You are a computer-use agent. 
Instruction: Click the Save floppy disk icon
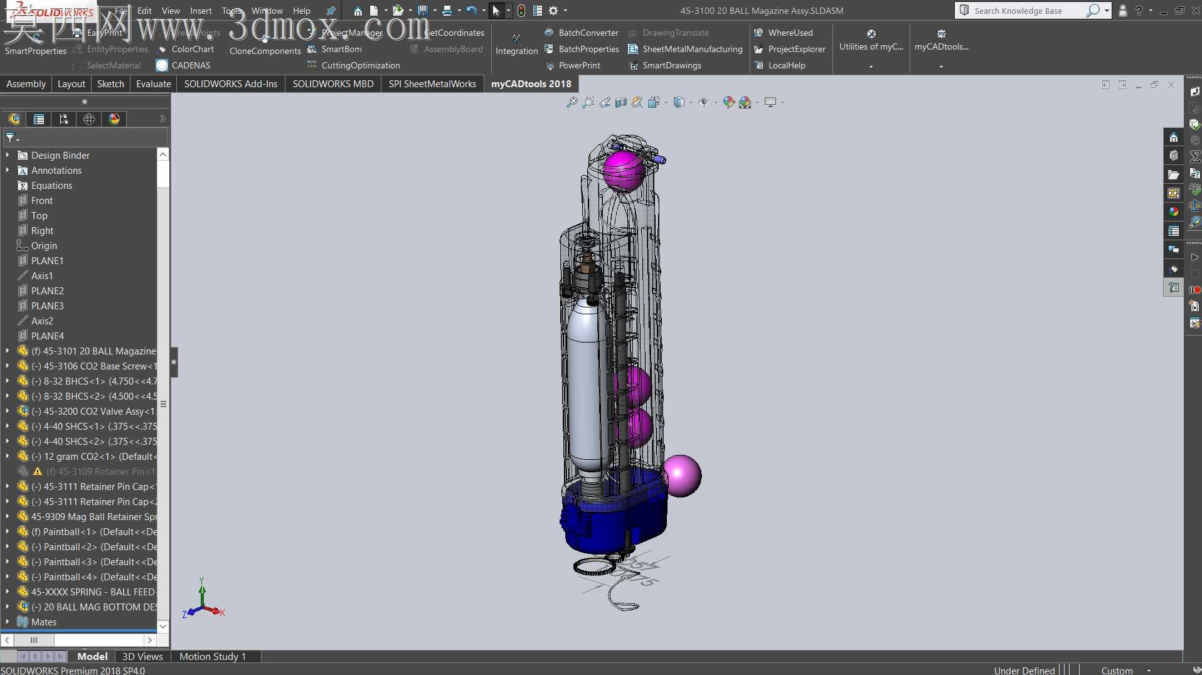[422, 11]
